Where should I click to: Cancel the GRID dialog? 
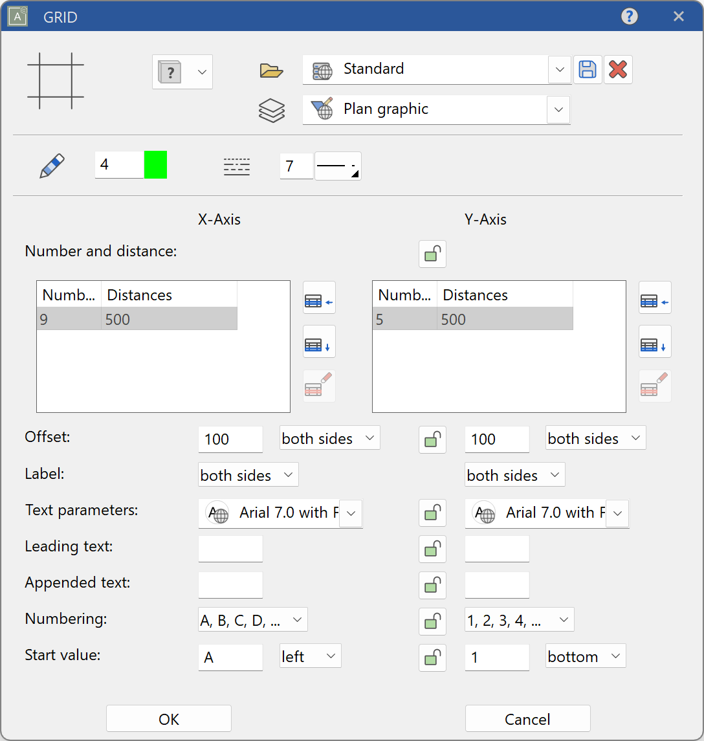(527, 718)
